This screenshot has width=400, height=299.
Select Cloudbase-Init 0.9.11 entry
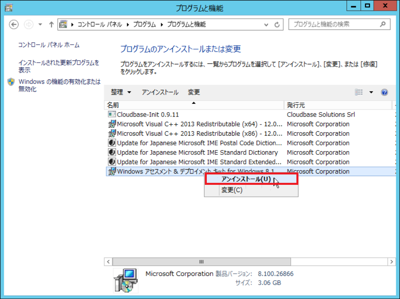click(x=148, y=115)
